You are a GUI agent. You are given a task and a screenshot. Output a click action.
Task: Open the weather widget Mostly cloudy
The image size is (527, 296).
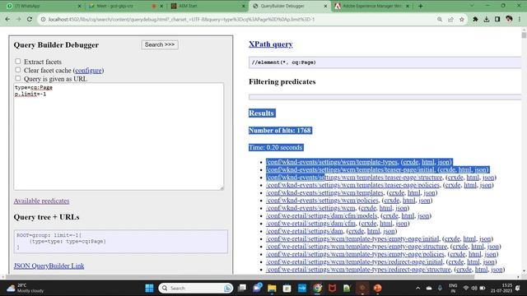26,289
